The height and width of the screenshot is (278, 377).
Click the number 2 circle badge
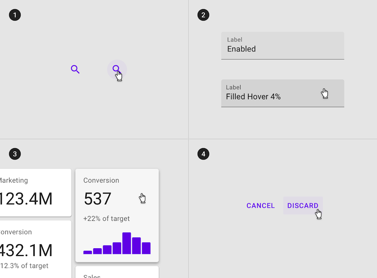click(x=203, y=15)
